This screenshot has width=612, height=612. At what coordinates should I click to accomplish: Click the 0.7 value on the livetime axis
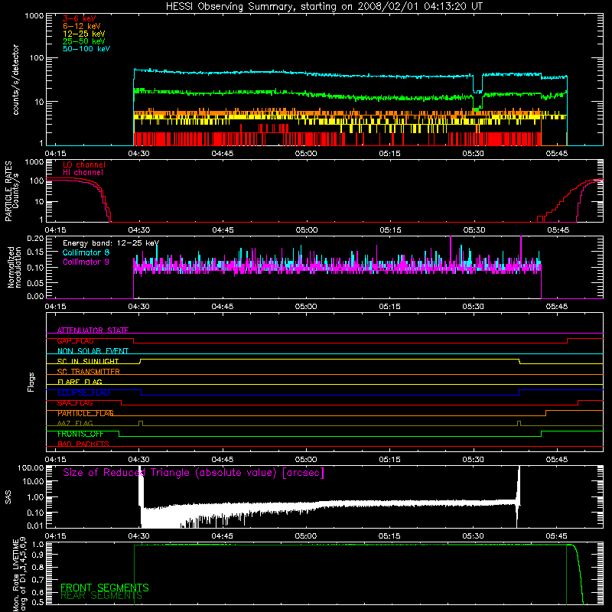click(37, 580)
